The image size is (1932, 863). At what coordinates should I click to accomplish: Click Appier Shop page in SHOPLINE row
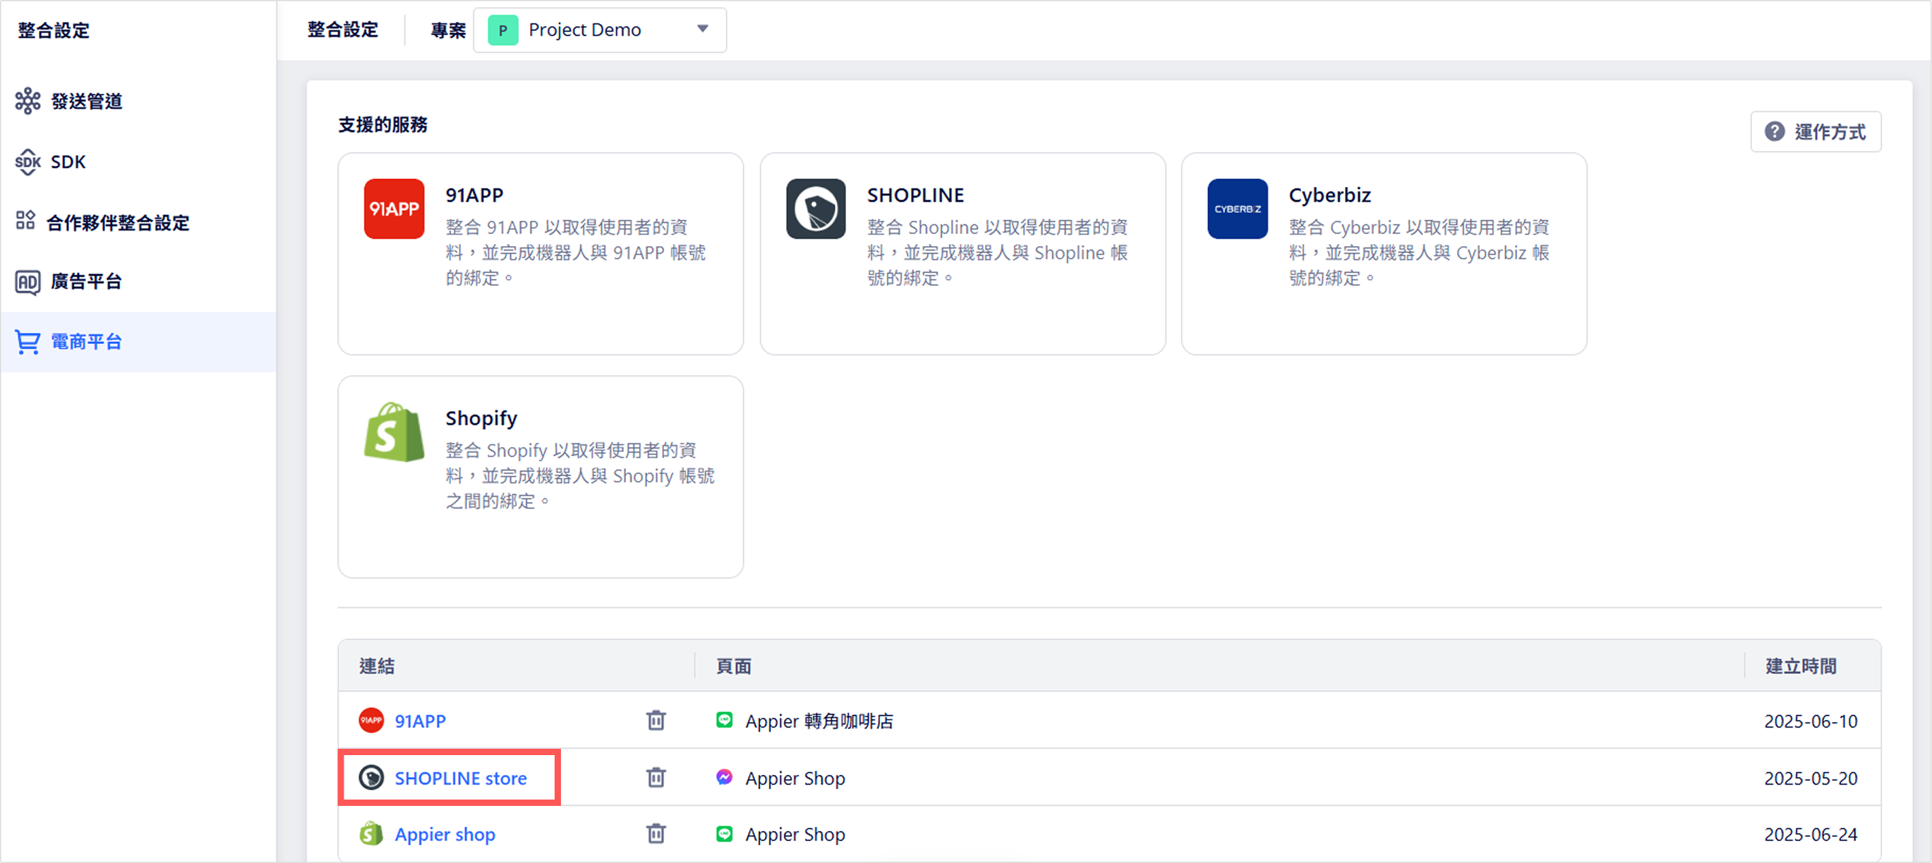[x=795, y=778]
